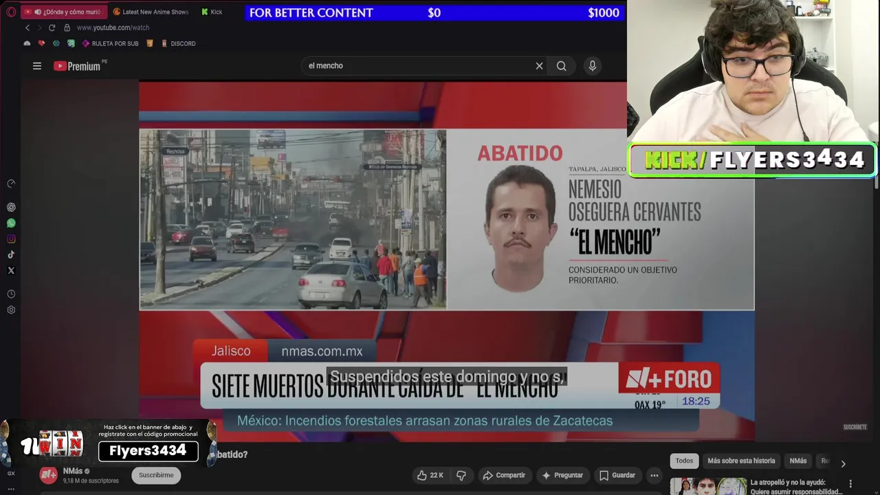880x495 pixels.
Task: Open the cloud bookmark icon
Action: [x=27, y=43]
